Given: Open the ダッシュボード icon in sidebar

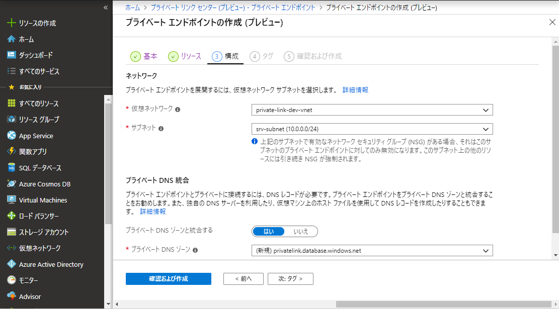Looking at the screenshot, I should (x=12, y=55).
